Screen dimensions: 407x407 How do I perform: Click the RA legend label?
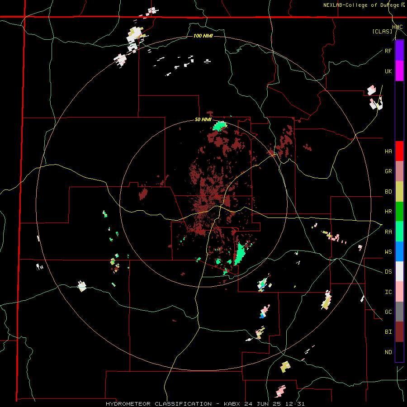[x=388, y=232]
